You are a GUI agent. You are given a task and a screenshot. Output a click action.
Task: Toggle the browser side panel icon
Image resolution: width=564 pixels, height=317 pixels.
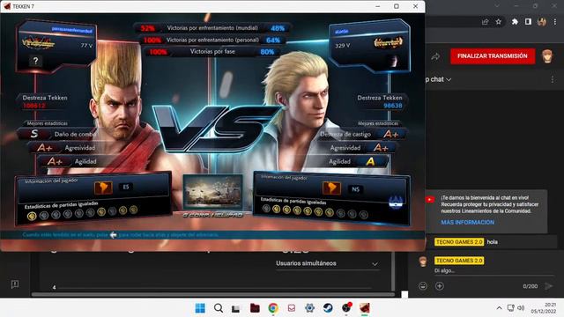pos(528,22)
